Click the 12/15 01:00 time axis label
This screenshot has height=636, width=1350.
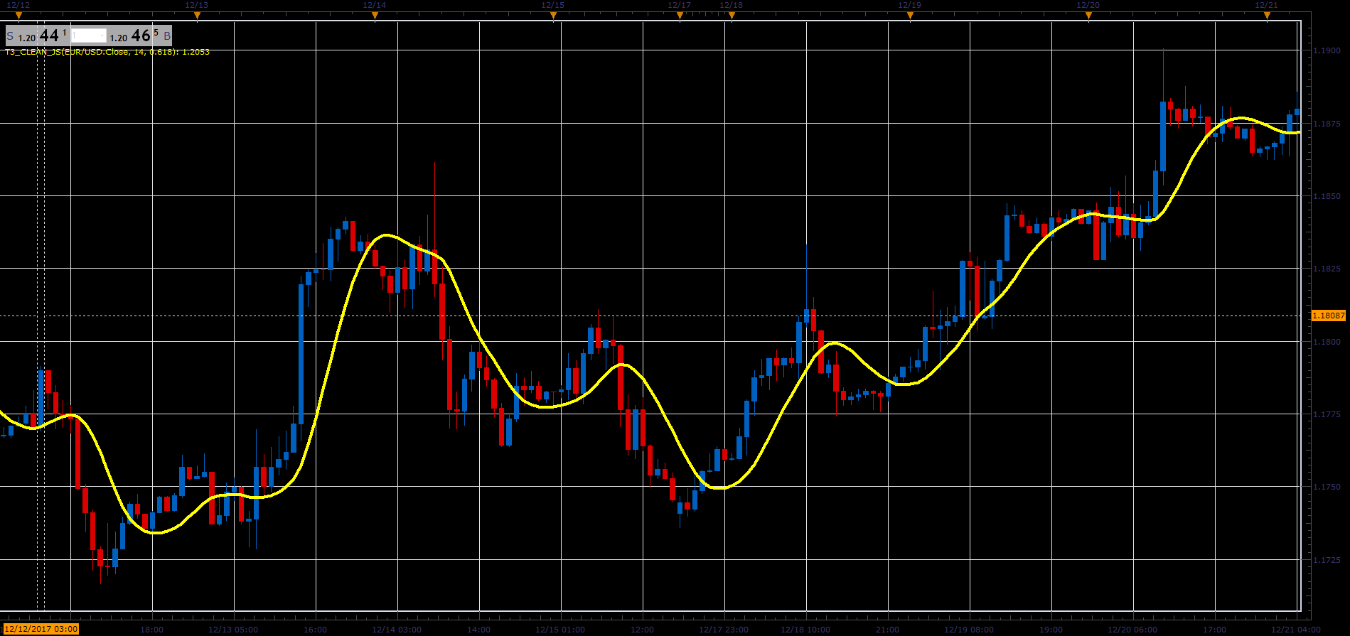point(560,630)
